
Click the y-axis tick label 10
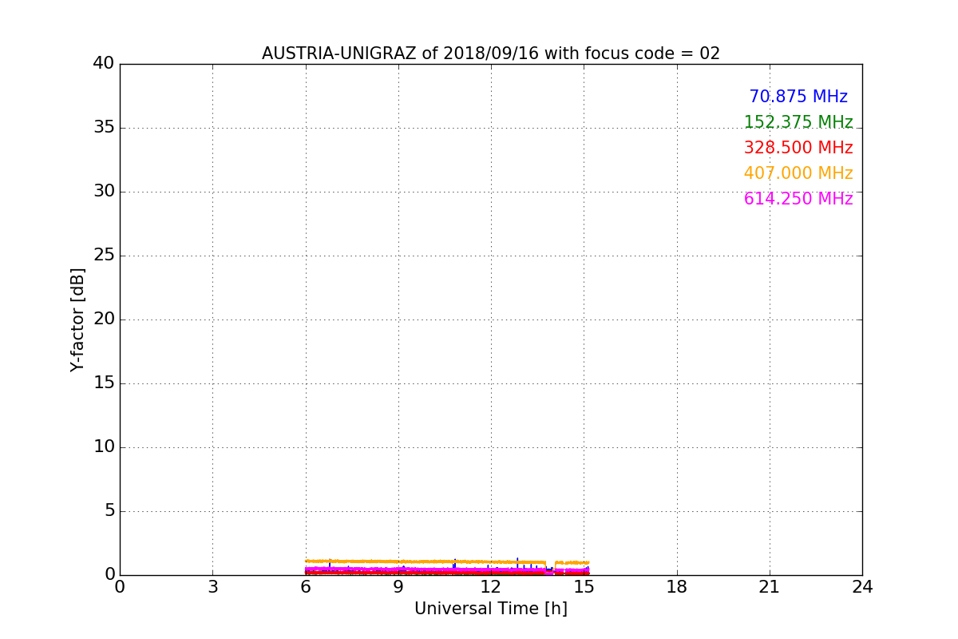click(x=104, y=447)
